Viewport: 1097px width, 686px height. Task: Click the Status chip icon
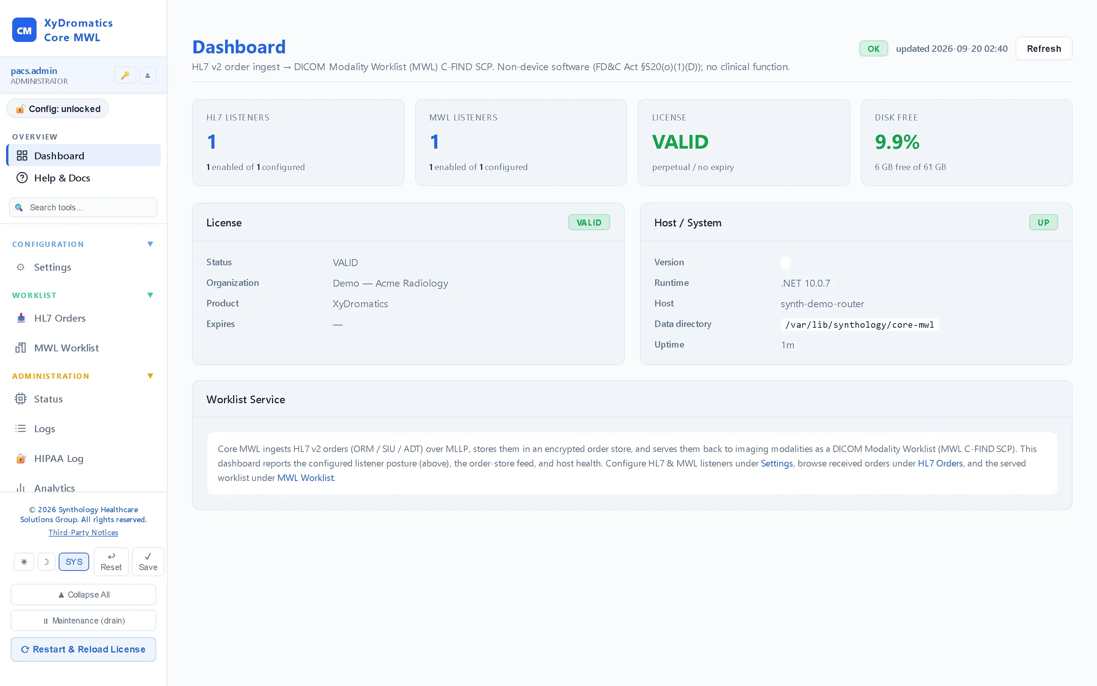pos(21,399)
